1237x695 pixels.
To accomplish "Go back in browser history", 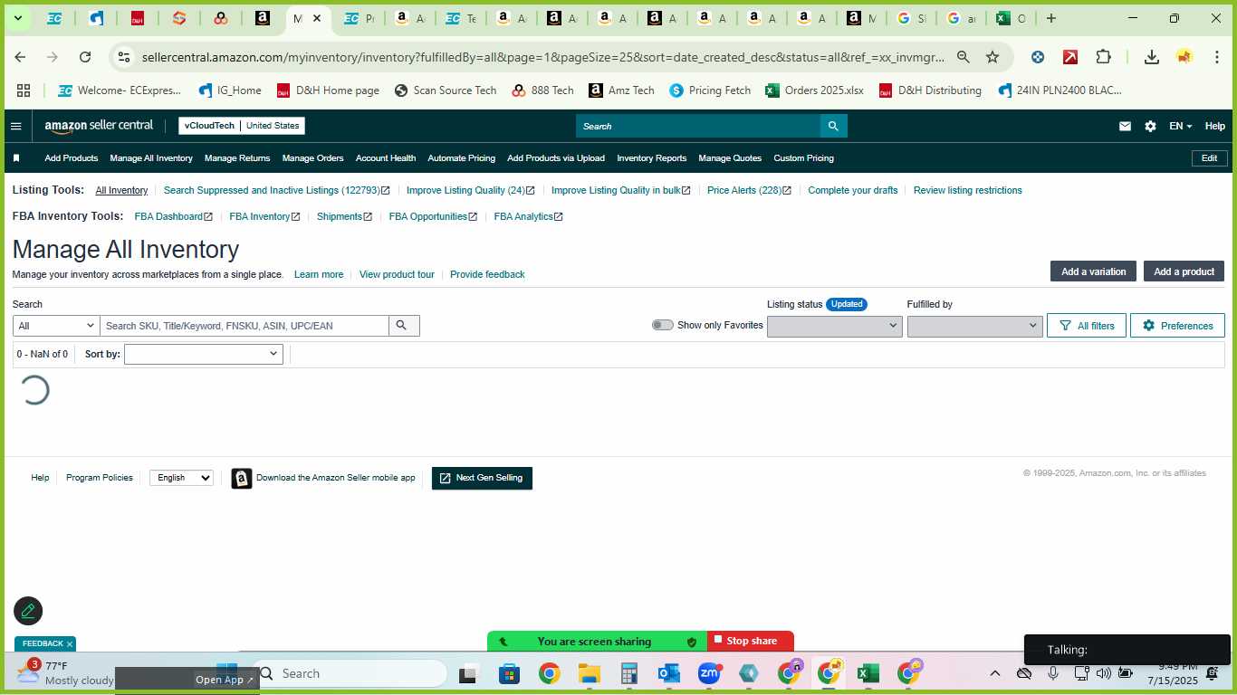I will coord(20,57).
